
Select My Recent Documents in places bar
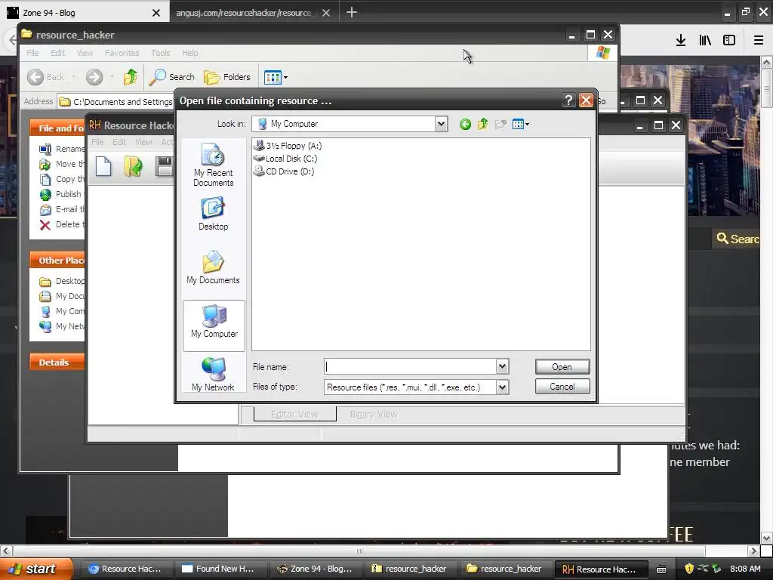pos(214,165)
